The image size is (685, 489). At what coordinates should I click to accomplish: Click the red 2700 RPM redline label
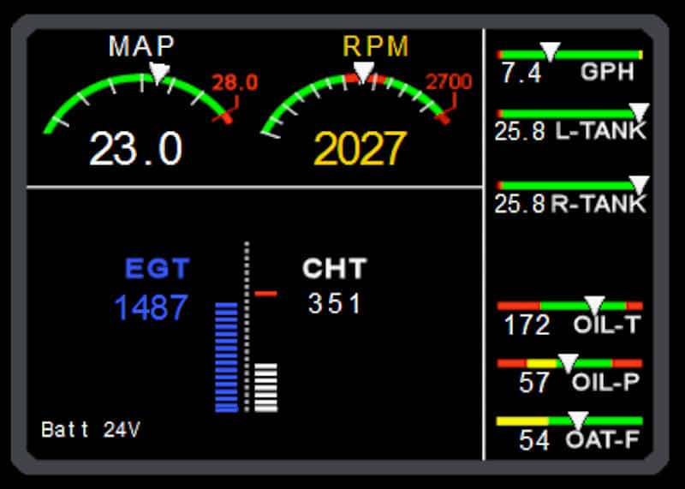point(449,82)
